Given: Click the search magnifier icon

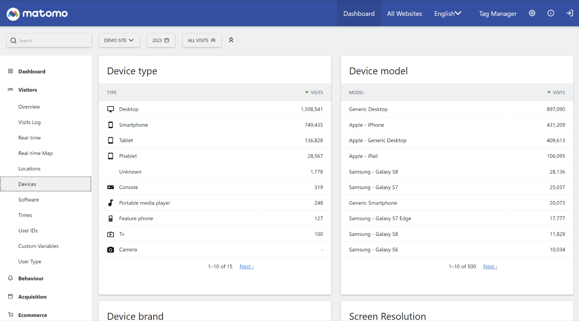Looking at the screenshot, I should coord(13,40).
